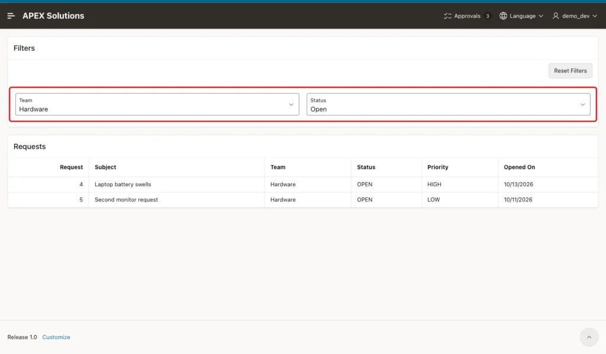
Task: Expand the demo_dev user menu chevron
Action: (595, 16)
